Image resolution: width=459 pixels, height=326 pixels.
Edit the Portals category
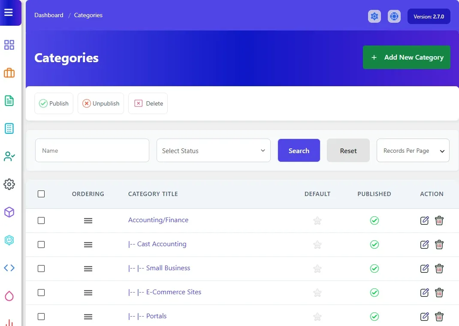click(424, 316)
